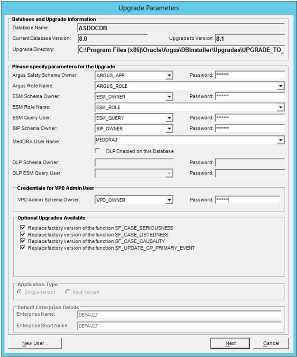
Task: Open DLP ESM Query User dropdown
Action: tap(169, 173)
